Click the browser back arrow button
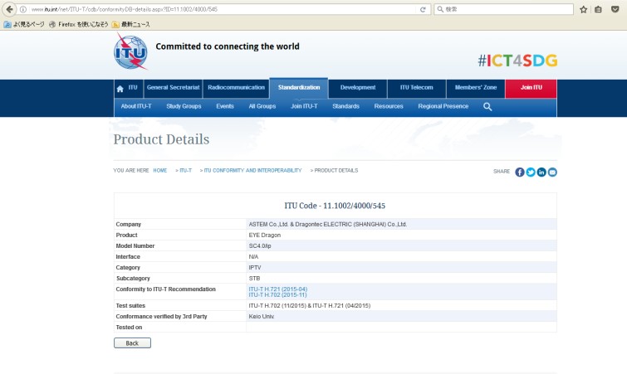The width and height of the screenshot is (627, 374). [x=9, y=9]
